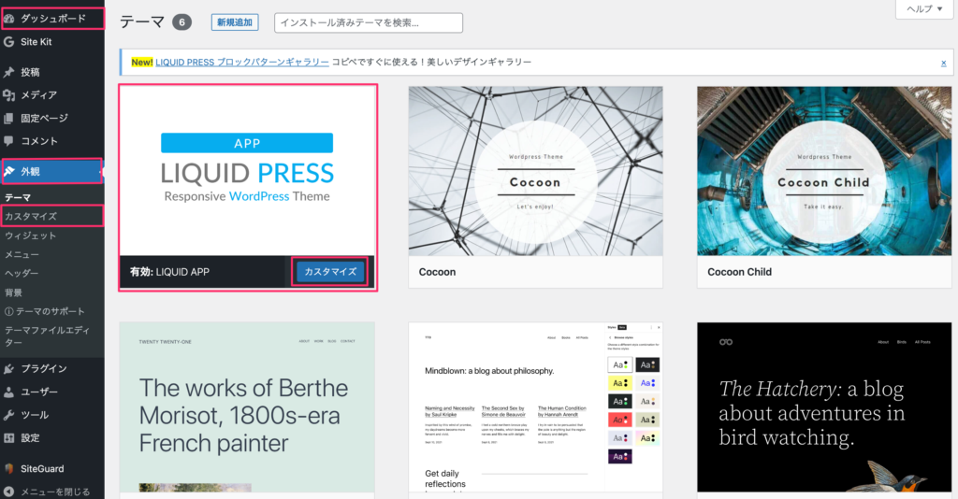This screenshot has width=958, height=499.
Task: Select LIQUID PRESS theme screenshot
Action: (247, 171)
